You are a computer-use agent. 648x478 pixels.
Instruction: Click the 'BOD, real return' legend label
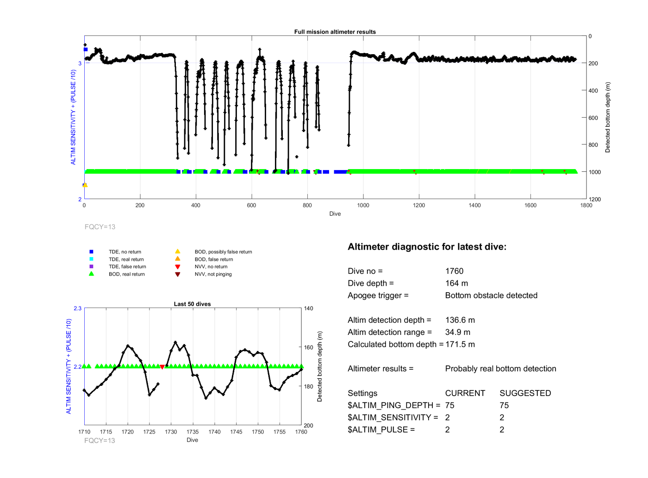click(127, 274)
